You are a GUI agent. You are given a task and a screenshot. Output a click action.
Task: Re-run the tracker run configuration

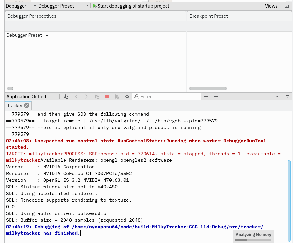97,96
